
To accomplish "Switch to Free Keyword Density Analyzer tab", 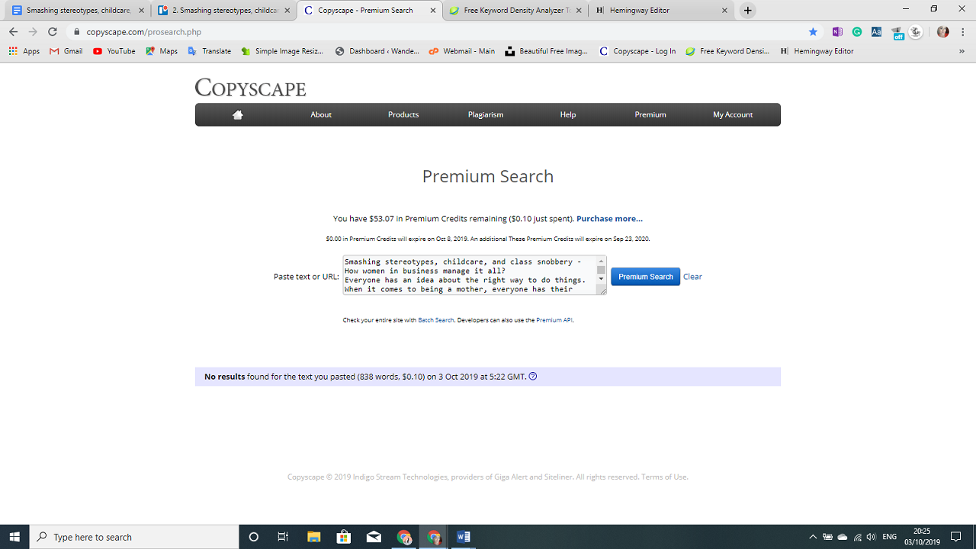I will pyautogui.click(x=515, y=11).
